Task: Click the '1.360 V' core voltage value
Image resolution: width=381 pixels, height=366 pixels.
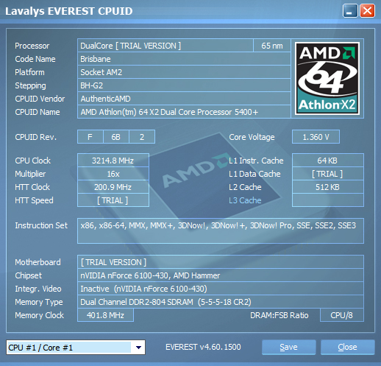Action: pos(316,137)
